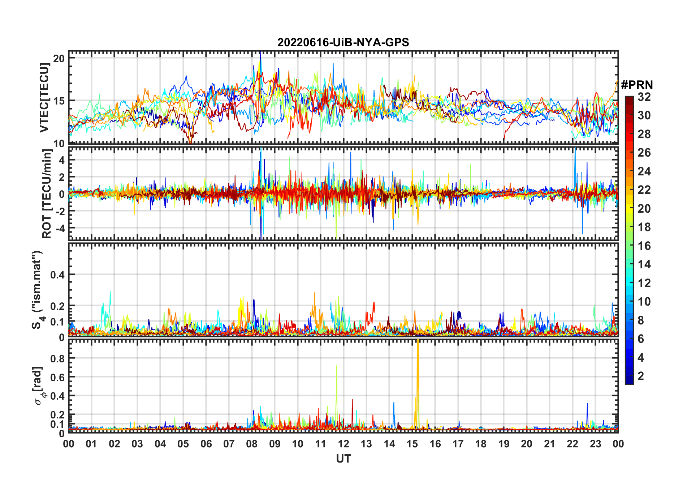Click the x-axis tick label 09
The width and height of the screenshot is (687, 481).
tap(275, 444)
